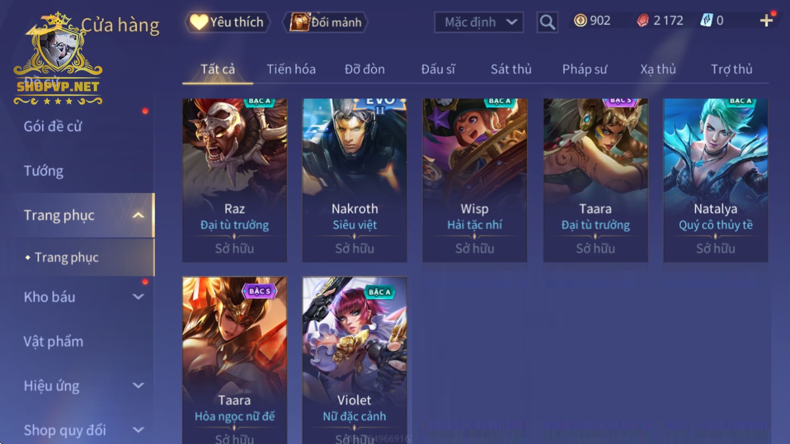Expand the Hiệu ứng section chevron

(138, 386)
